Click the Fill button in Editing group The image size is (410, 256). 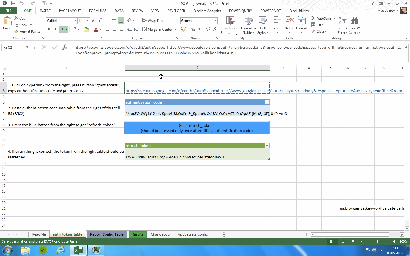click(x=317, y=25)
